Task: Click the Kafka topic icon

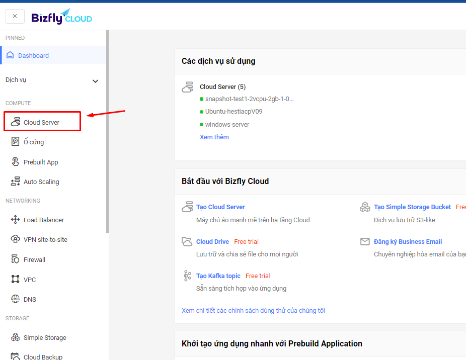Action: coord(187,276)
